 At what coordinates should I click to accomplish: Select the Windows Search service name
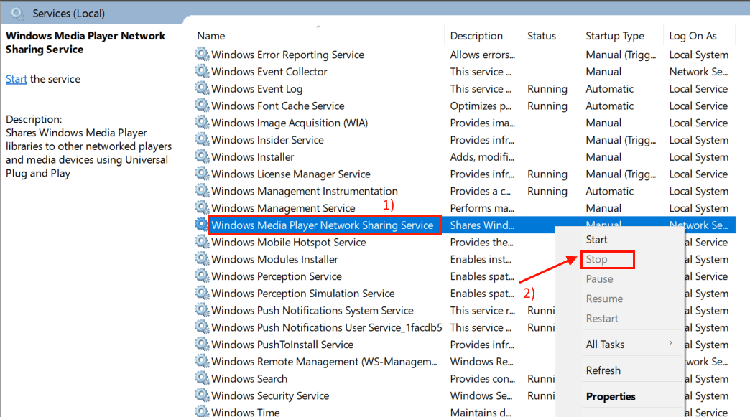[x=249, y=379]
